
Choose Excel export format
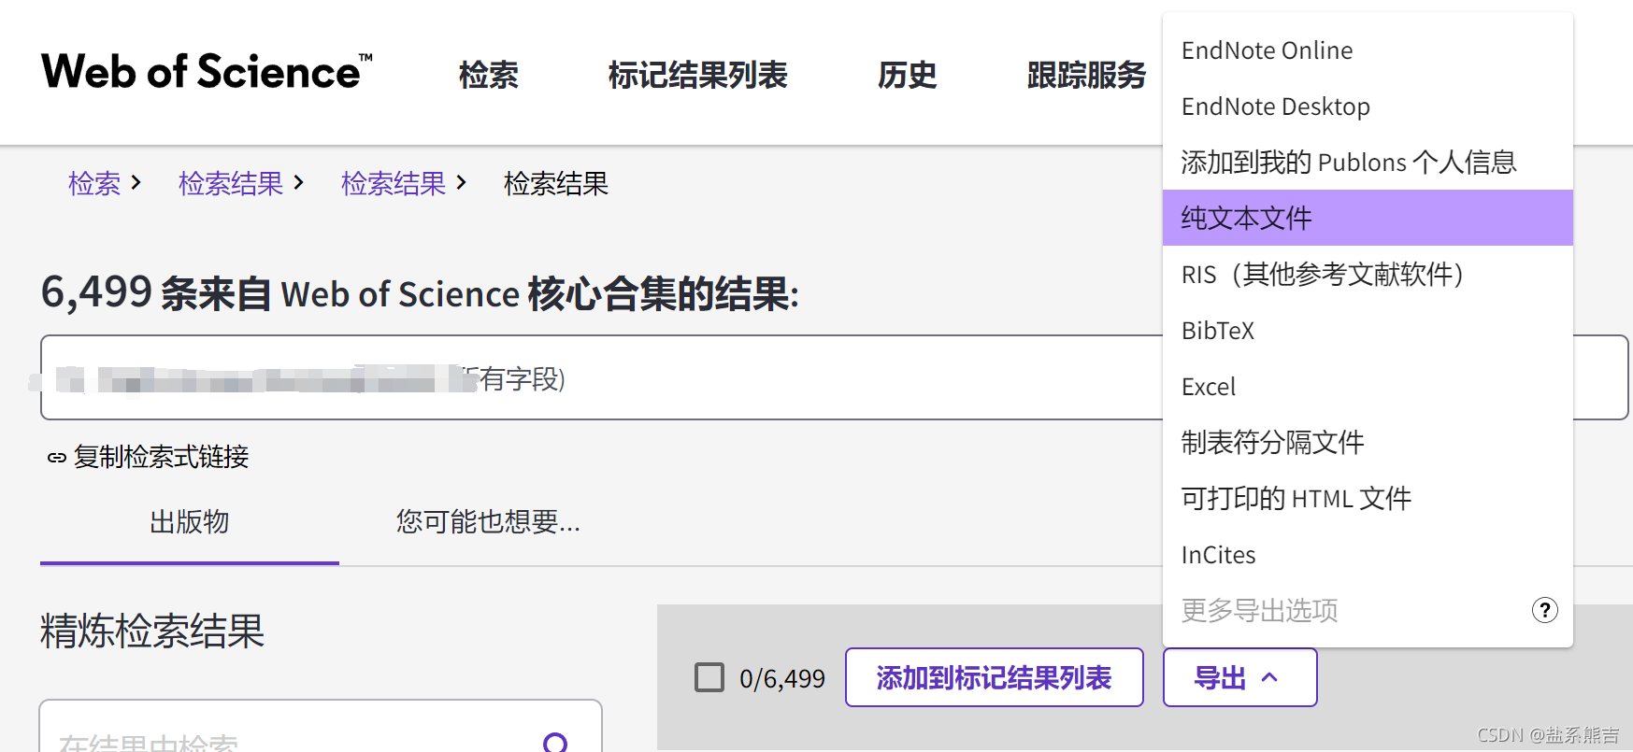click(1368, 387)
